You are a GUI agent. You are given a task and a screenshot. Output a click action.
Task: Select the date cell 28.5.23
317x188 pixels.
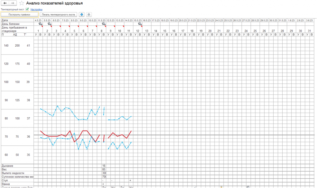click(255, 20)
